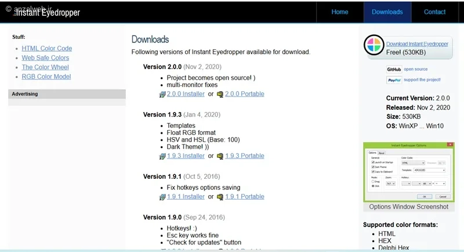464x252 pixels.
Task: Open The Color Wheel sidebar link
Action: [x=45, y=67]
